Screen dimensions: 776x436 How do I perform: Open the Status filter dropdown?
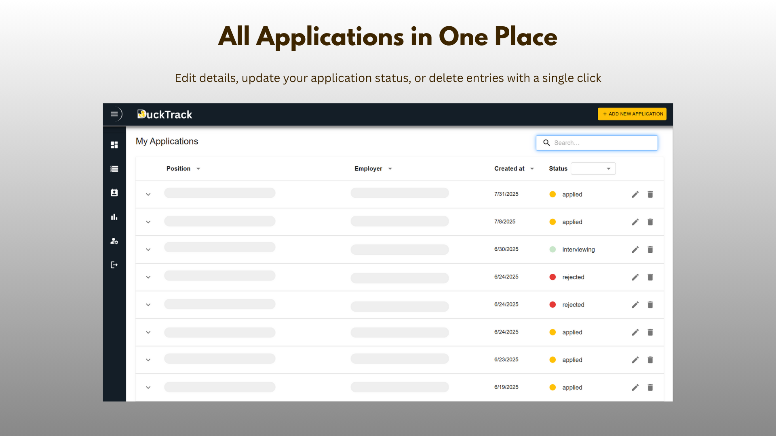pos(593,169)
